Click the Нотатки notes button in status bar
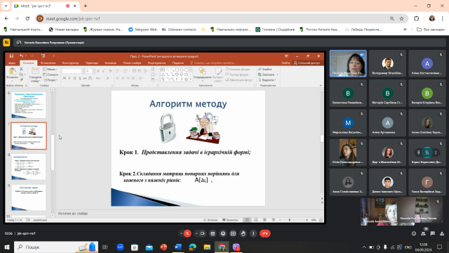Screen dimensions: 449x253 [x=210, y=220]
